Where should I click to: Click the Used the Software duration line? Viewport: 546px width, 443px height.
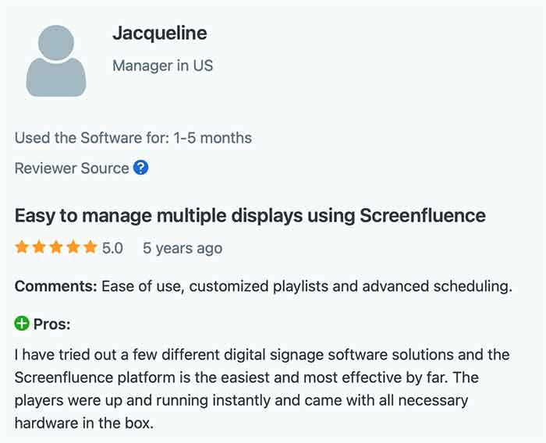[x=133, y=138]
